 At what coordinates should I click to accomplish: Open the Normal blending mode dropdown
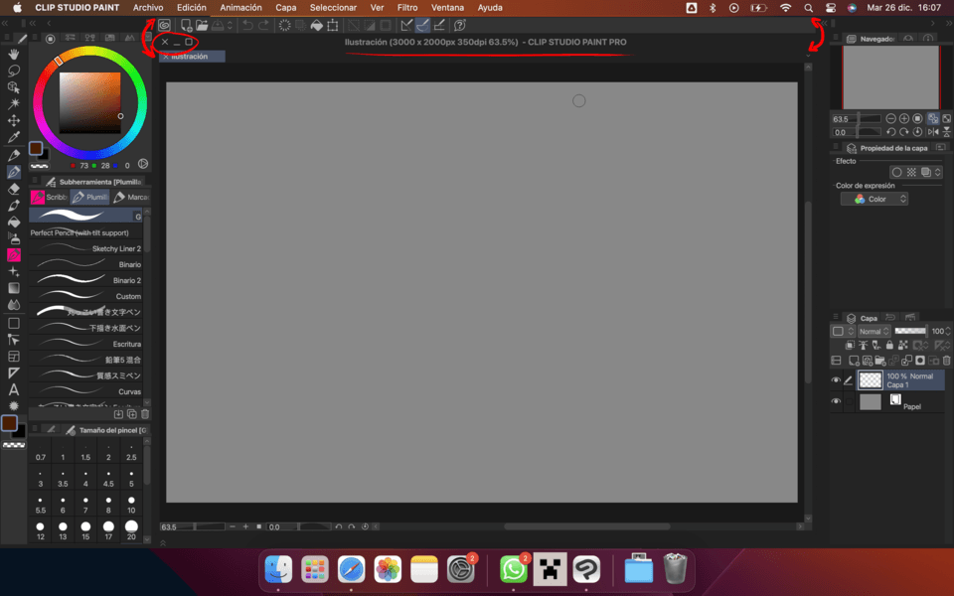[874, 332]
